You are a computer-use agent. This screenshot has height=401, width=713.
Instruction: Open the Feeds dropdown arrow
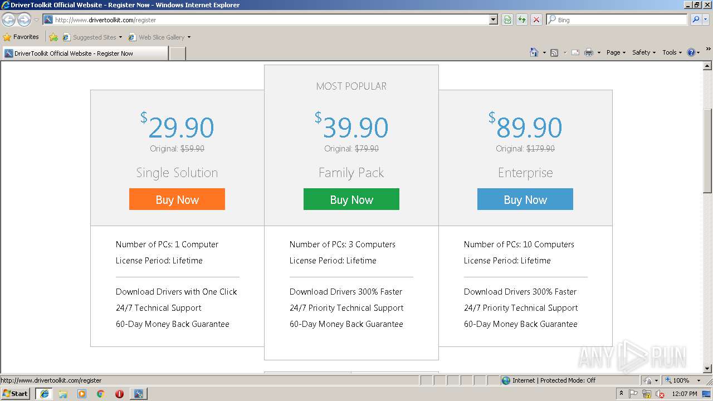564,52
